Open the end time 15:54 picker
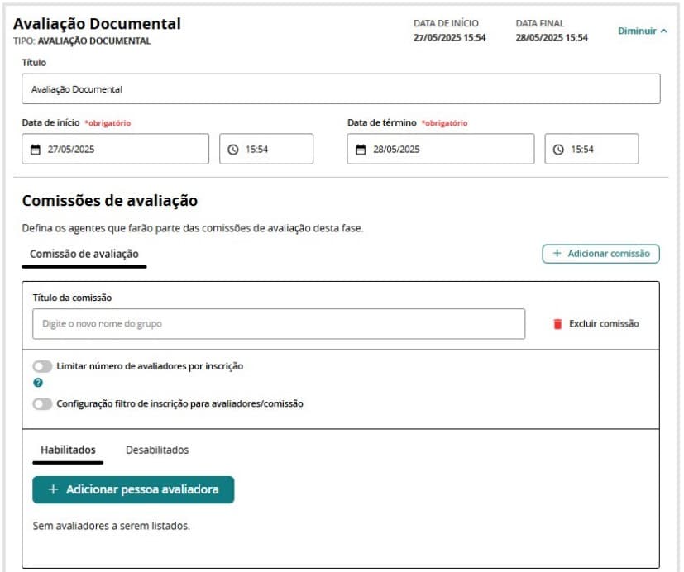The width and height of the screenshot is (684, 572). coord(591,150)
